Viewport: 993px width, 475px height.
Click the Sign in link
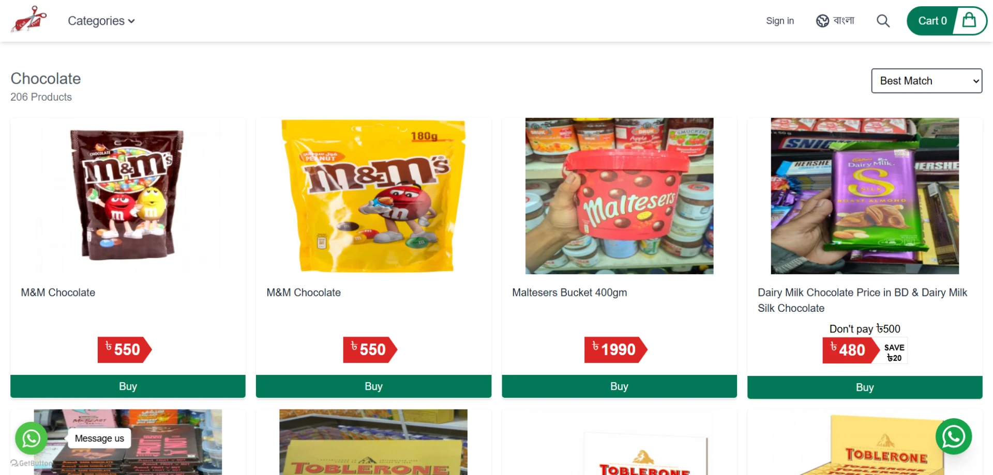[x=780, y=21]
